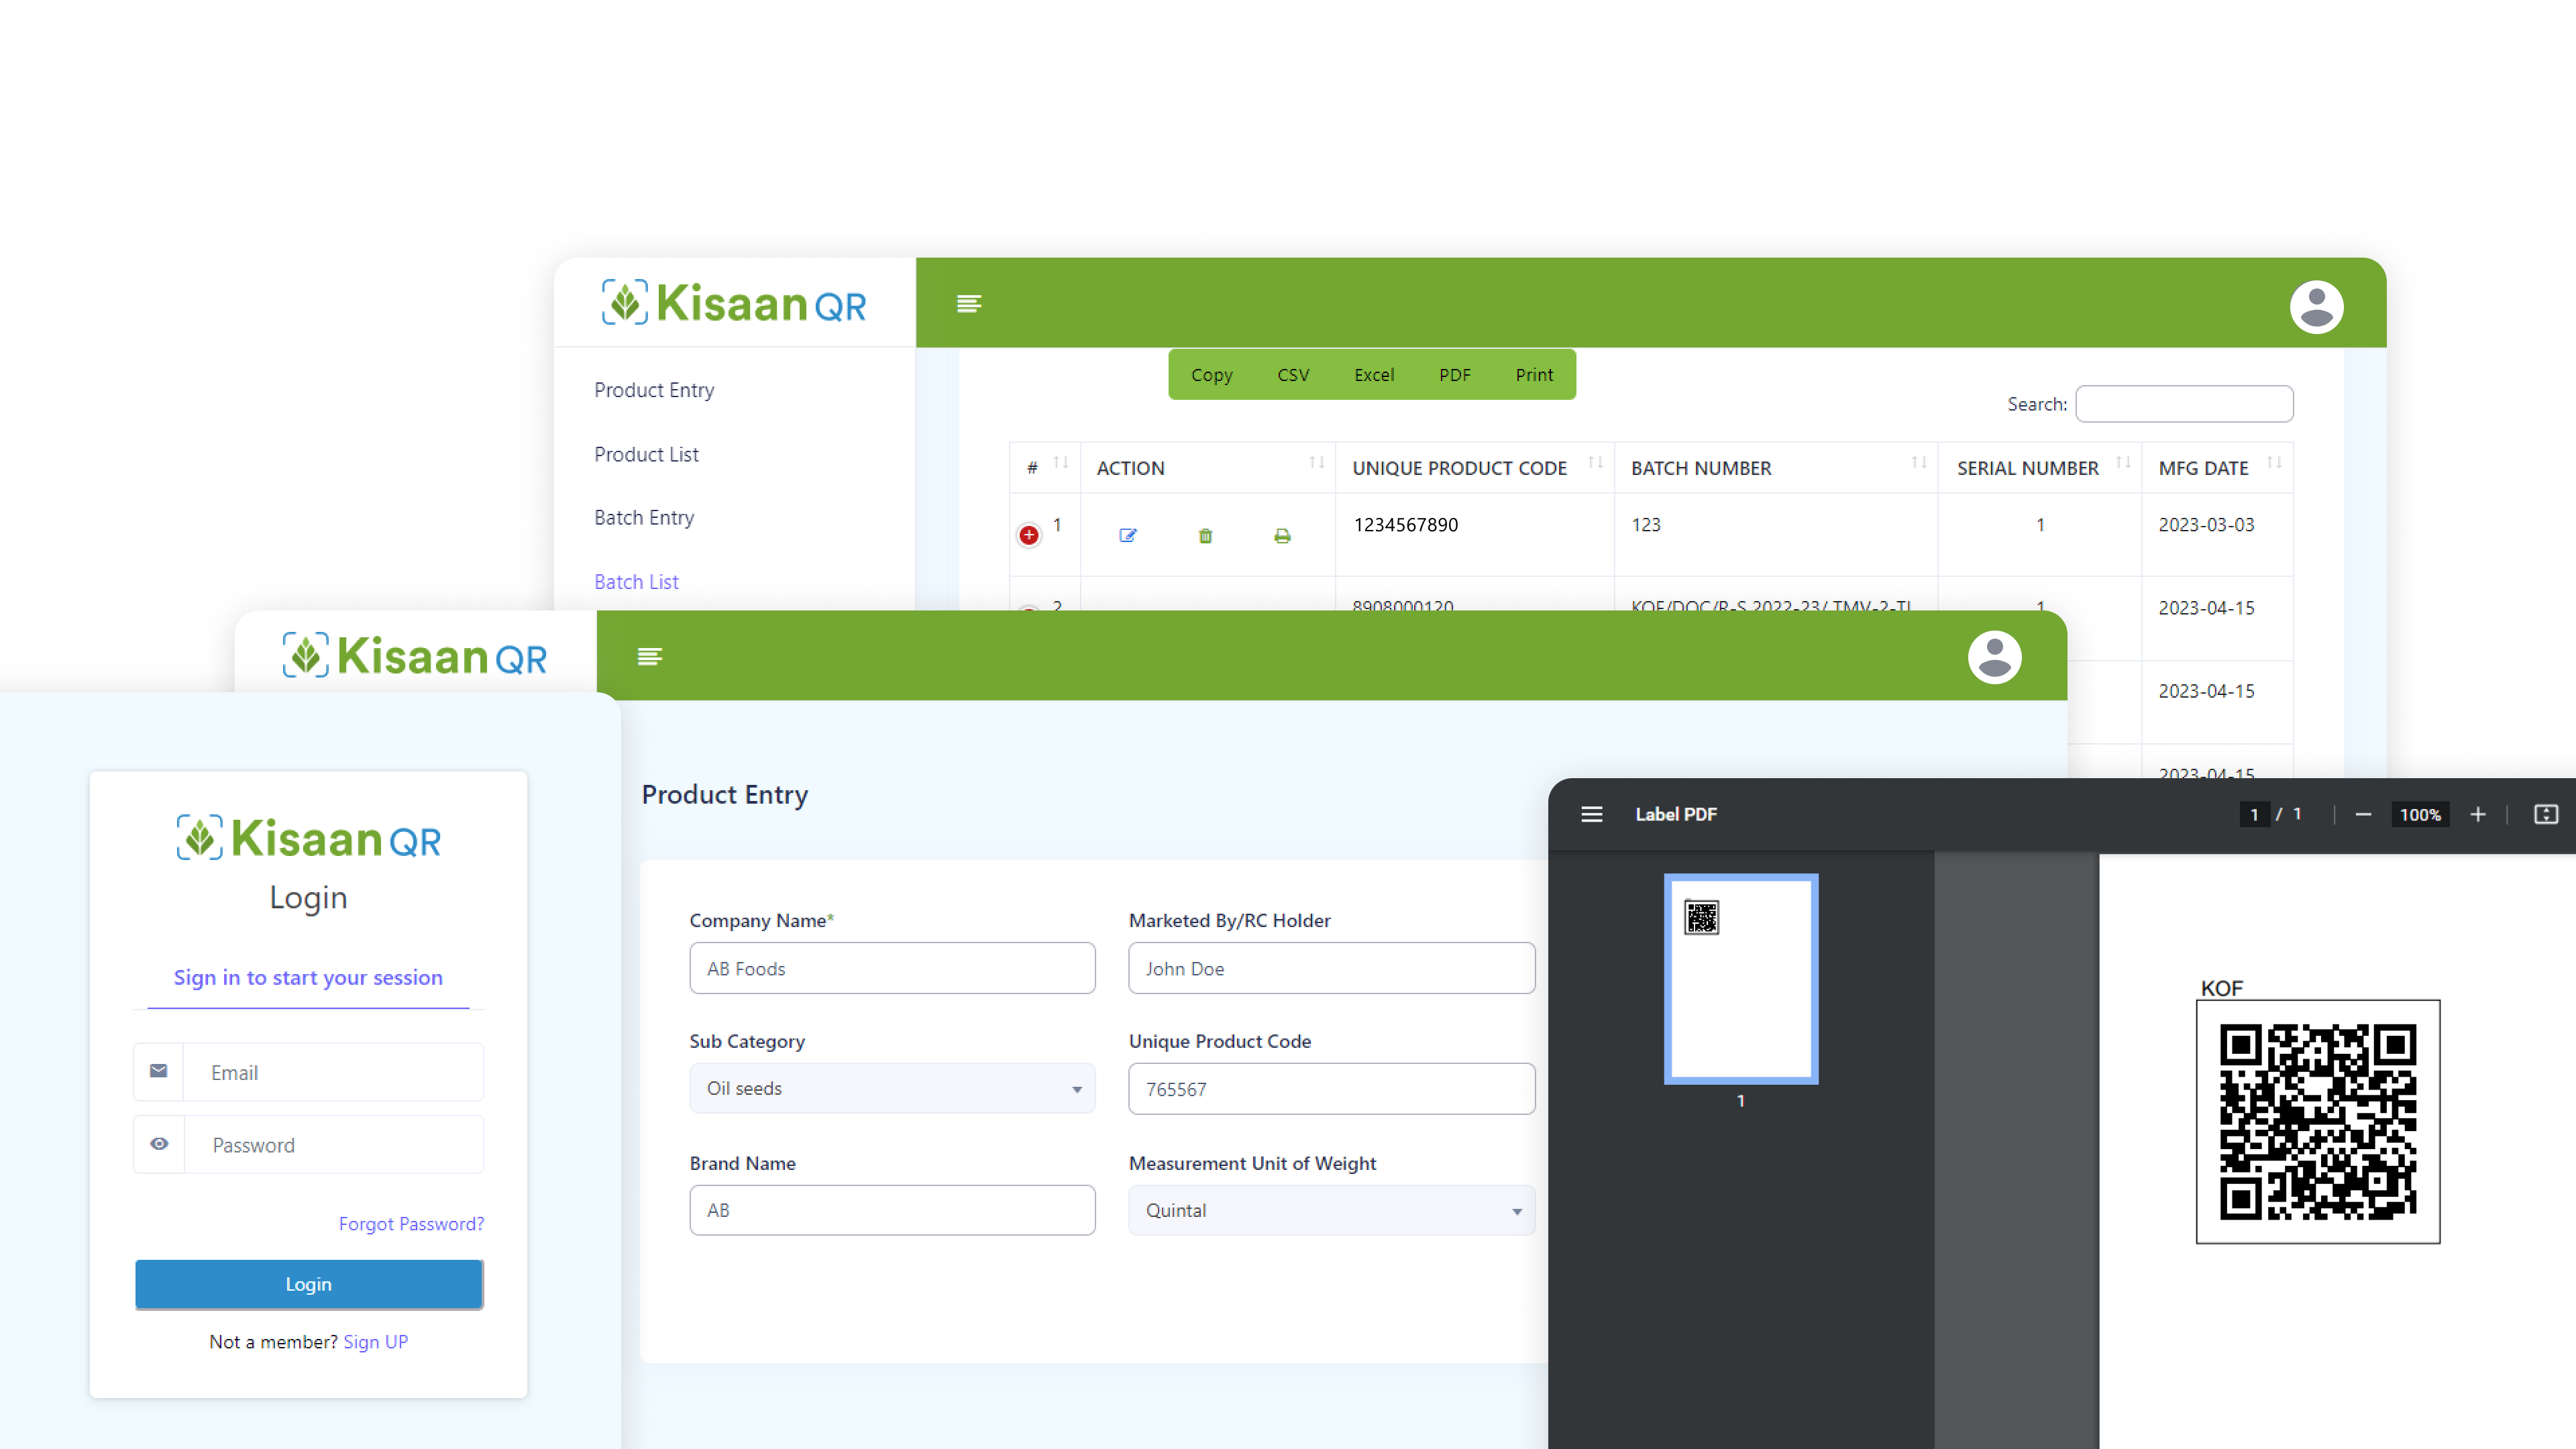Open Measurement Unit of Weight dropdown
The height and width of the screenshot is (1449, 2576).
(1331, 1210)
